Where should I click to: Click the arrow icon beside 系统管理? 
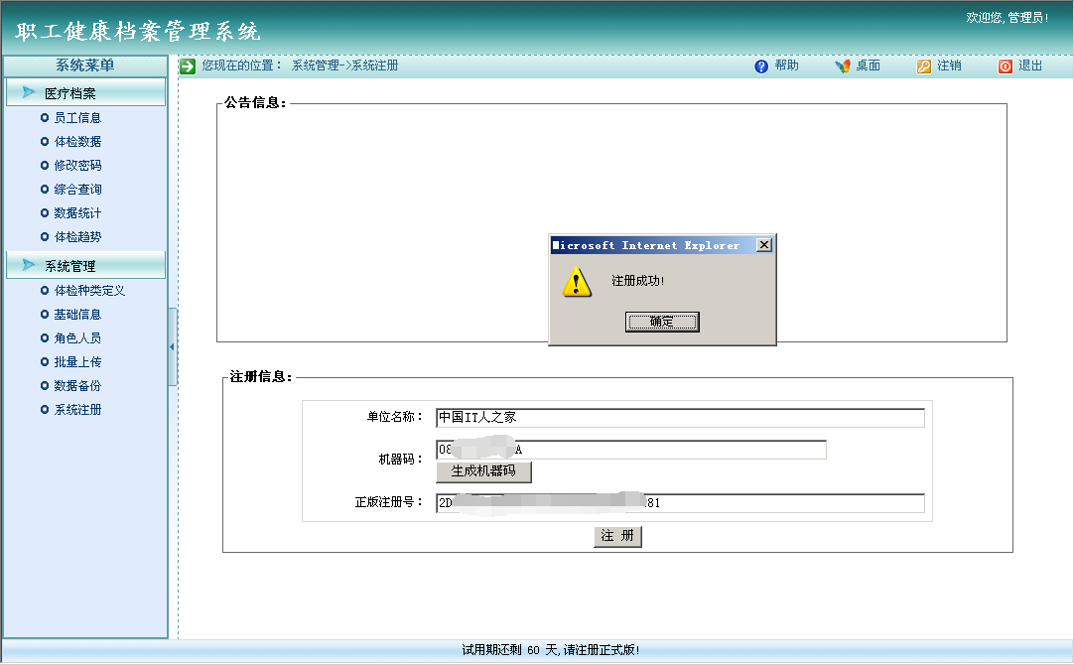click(x=29, y=265)
